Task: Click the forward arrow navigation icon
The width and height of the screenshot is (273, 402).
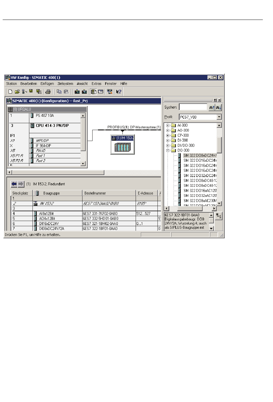Action: point(21,184)
